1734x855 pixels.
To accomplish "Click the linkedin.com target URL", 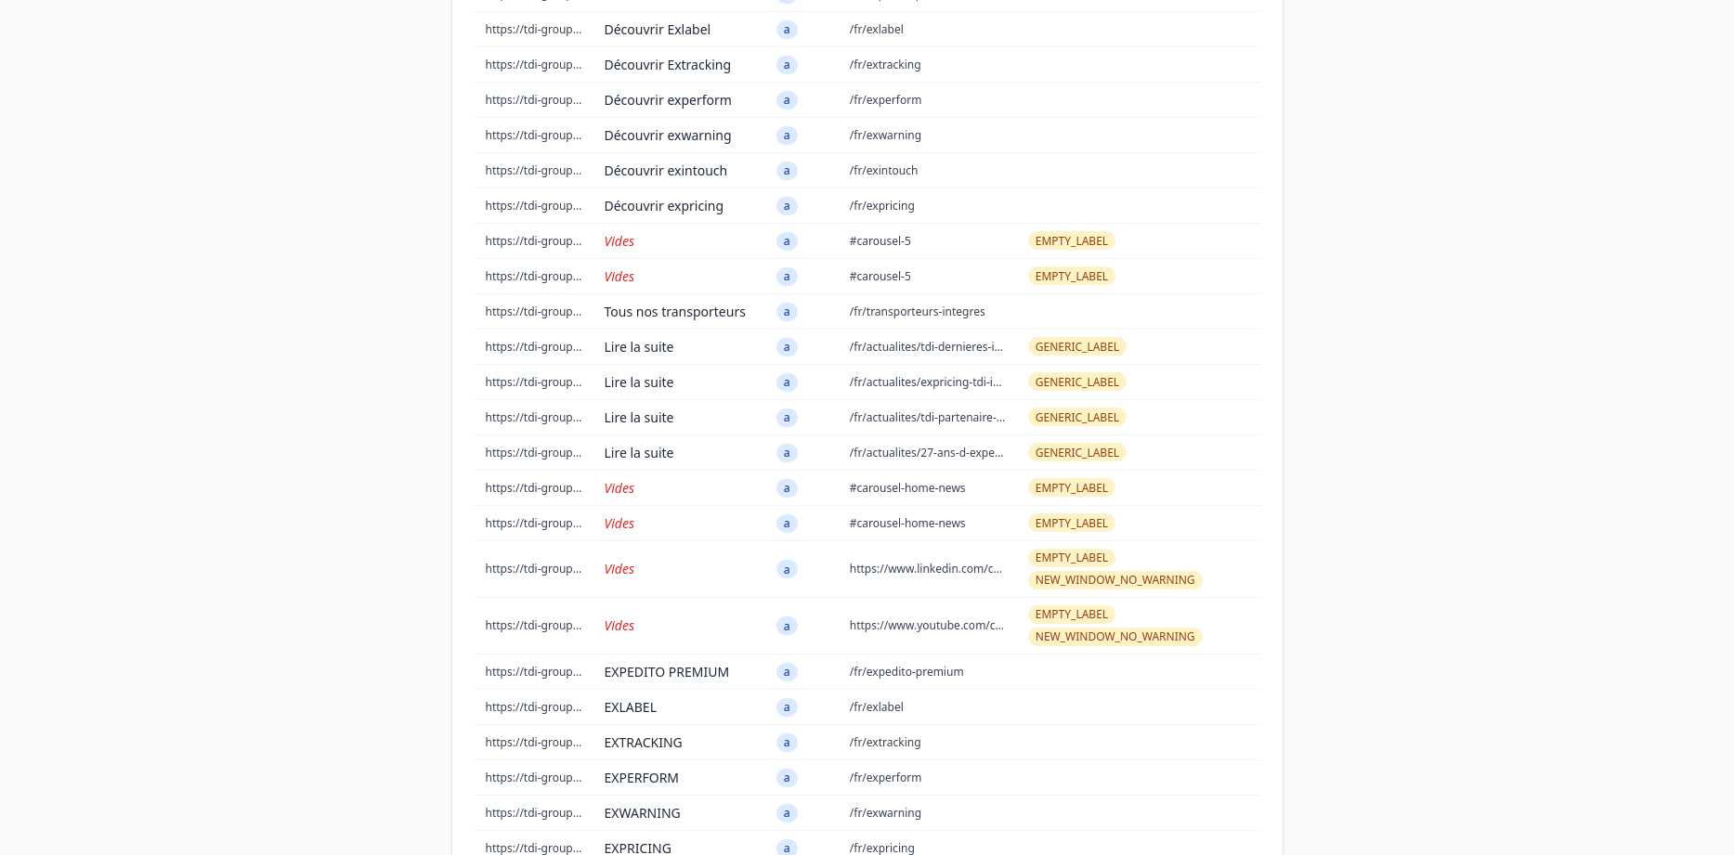I will pos(925,569).
